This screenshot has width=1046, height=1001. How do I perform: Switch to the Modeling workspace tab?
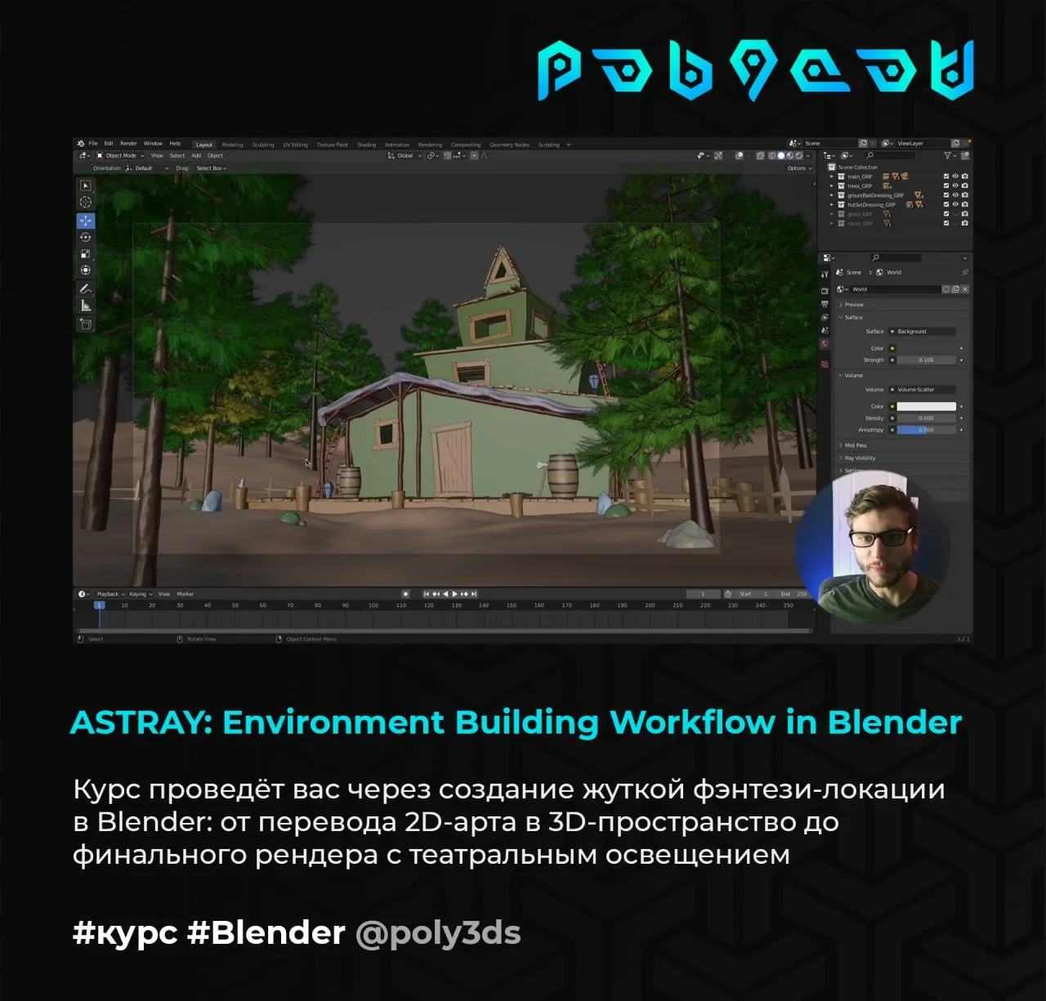tap(232, 145)
